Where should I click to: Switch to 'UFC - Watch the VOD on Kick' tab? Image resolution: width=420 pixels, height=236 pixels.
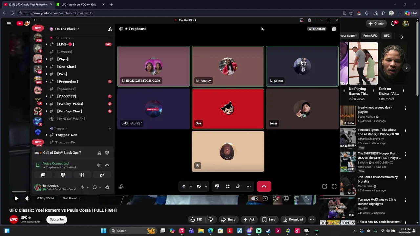(x=78, y=5)
